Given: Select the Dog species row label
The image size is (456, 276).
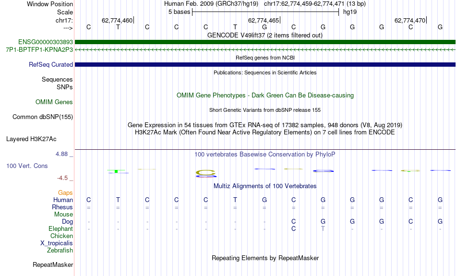Looking at the screenshot, I should point(68,222).
